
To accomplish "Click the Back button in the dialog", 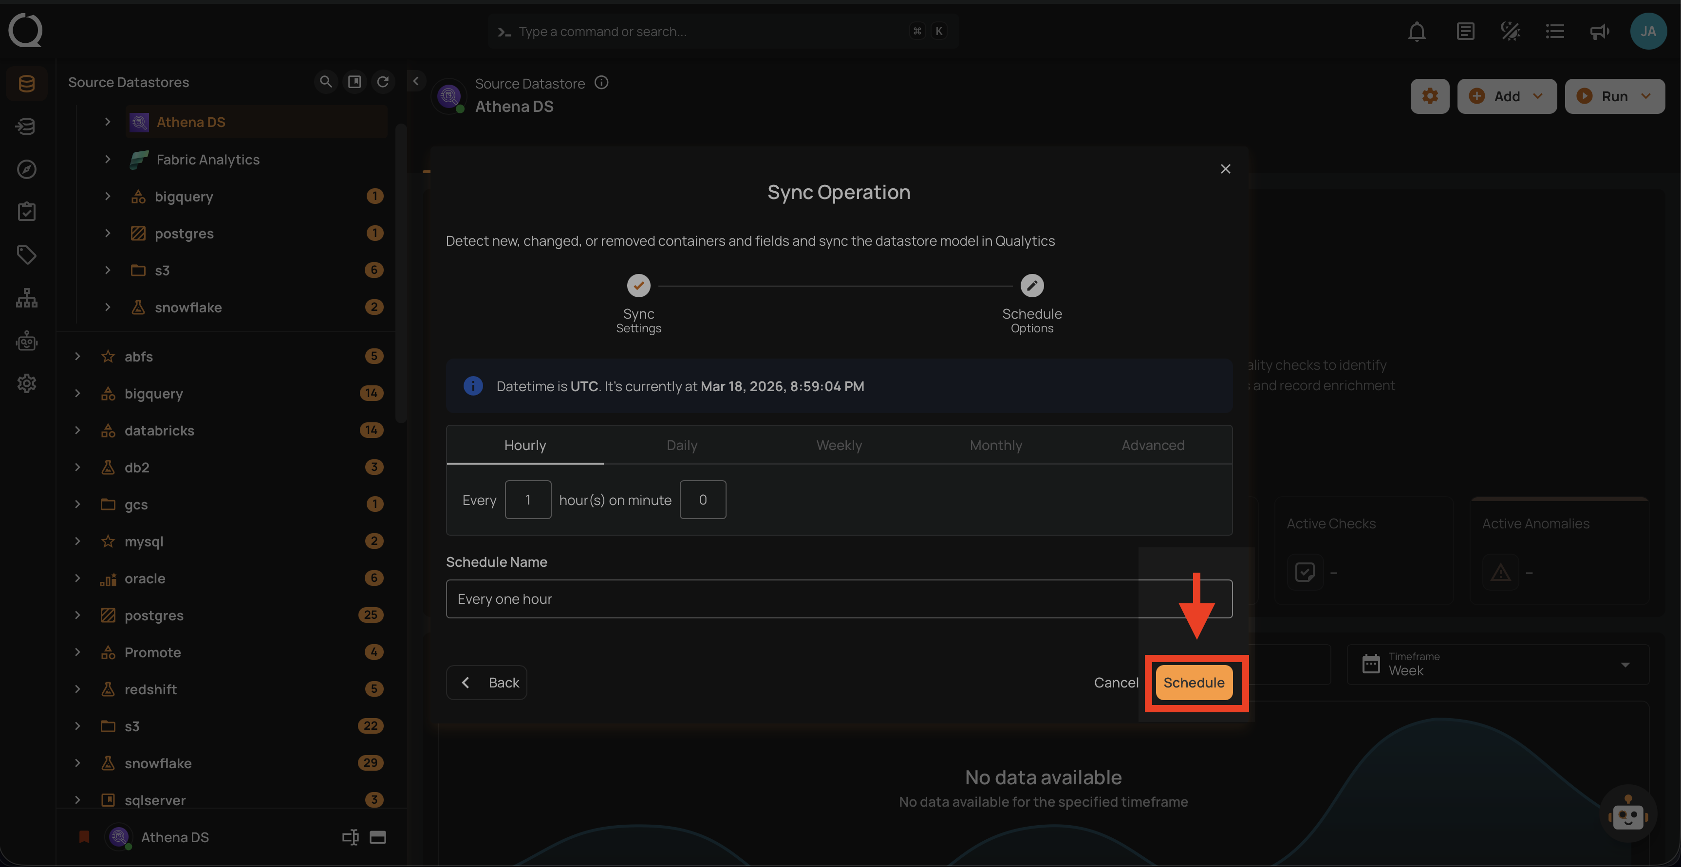I will [486, 682].
